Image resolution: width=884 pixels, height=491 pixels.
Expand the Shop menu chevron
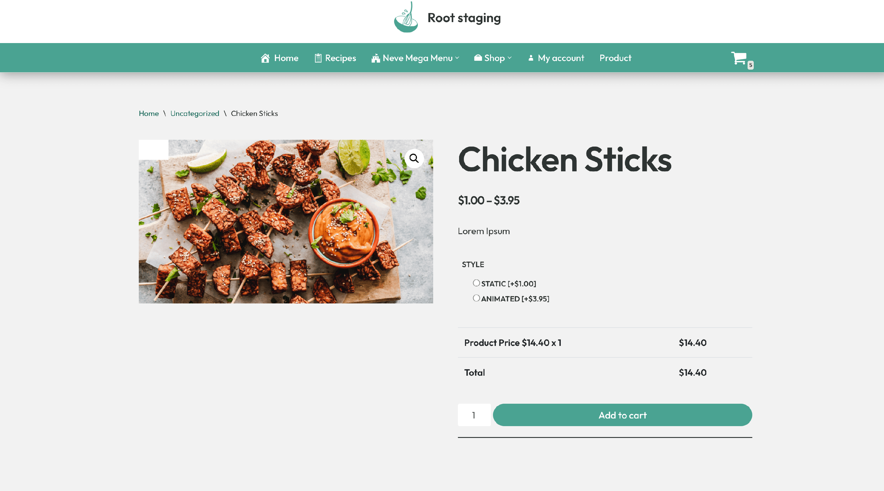(x=509, y=58)
